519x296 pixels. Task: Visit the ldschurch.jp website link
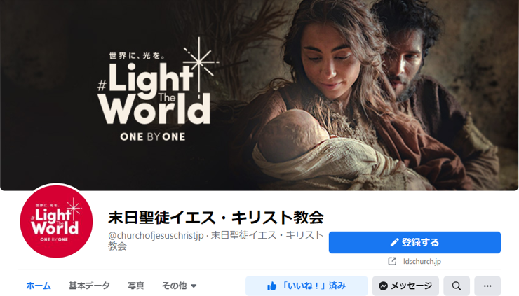[x=422, y=261]
